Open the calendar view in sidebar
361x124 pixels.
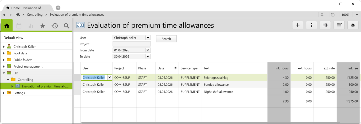click(x=19, y=26)
